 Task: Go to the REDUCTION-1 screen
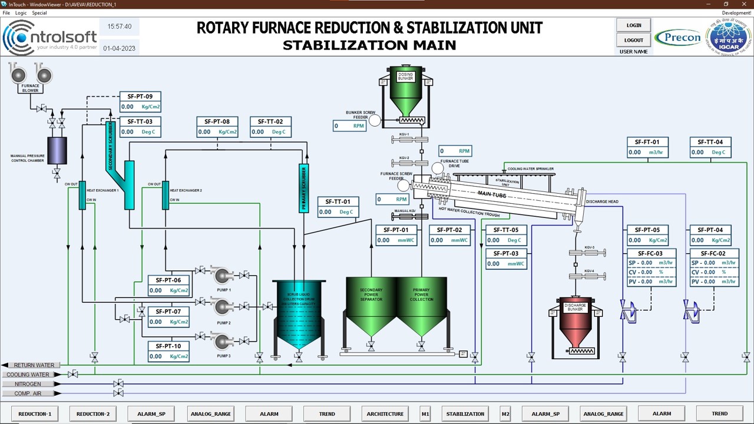click(35, 414)
